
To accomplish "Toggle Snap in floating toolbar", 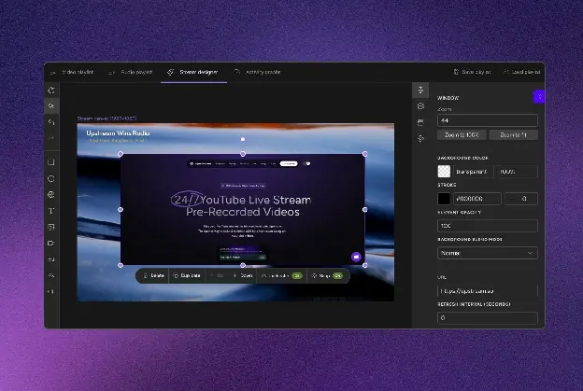I will [327, 276].
